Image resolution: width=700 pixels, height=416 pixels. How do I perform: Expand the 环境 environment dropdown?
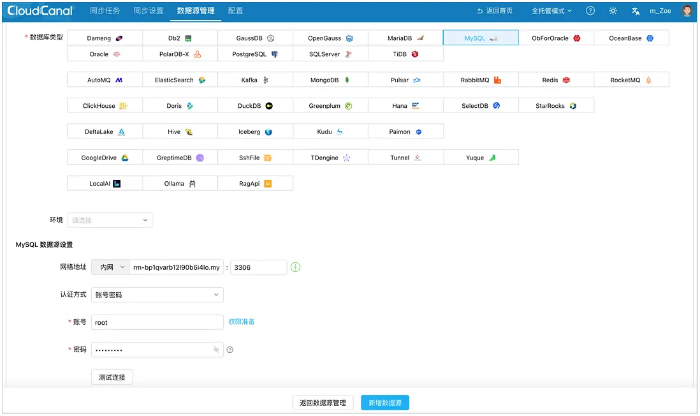pyautogui.click(x=110, y=220)
